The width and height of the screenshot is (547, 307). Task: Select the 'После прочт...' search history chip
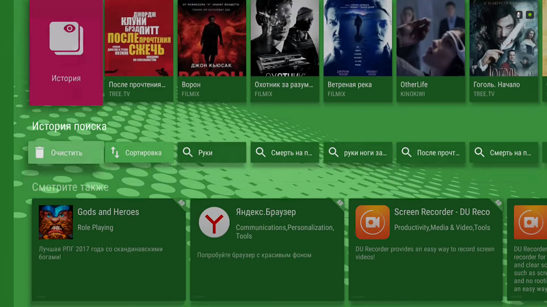point(431,153)
